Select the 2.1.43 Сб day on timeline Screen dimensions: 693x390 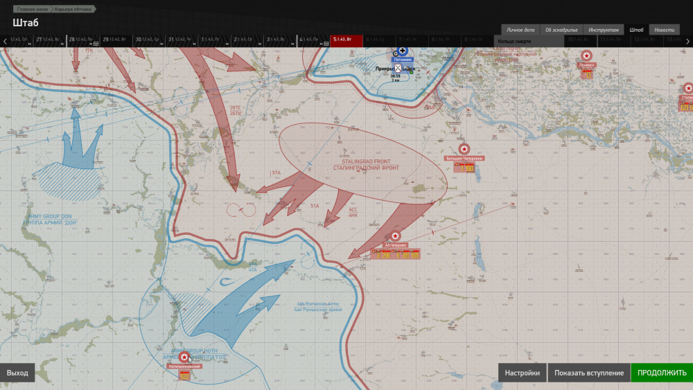[247, 41]
